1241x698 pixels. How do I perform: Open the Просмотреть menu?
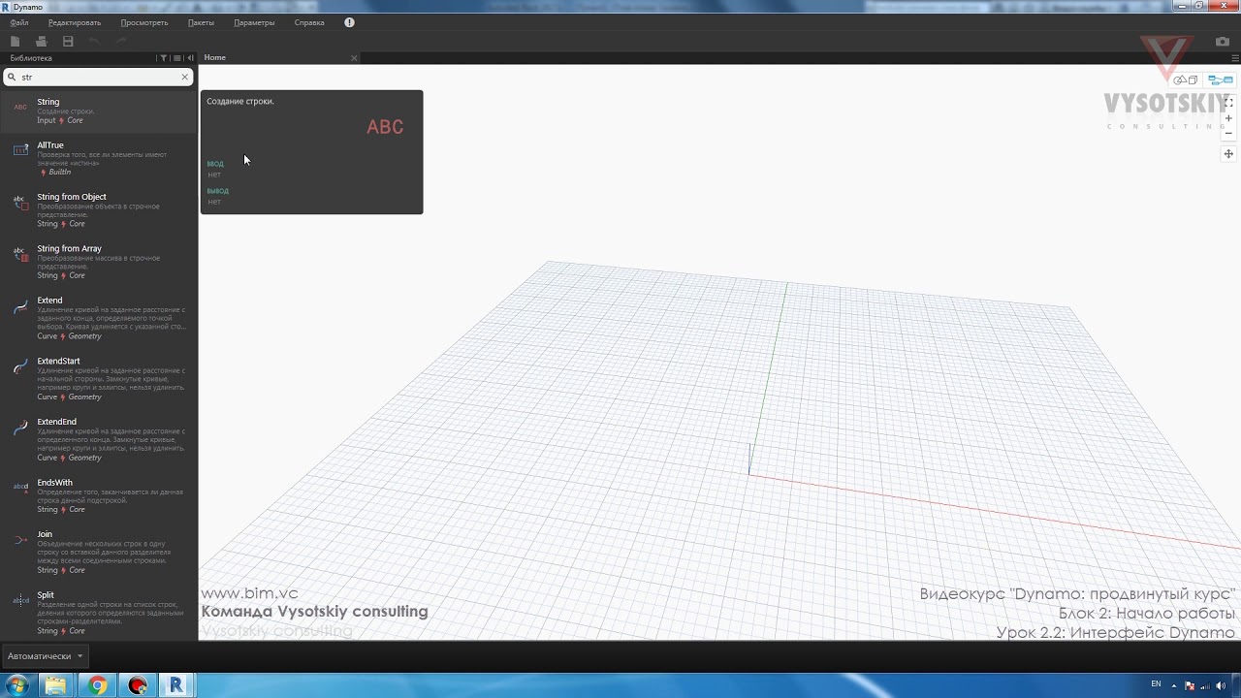pos(144,22)
